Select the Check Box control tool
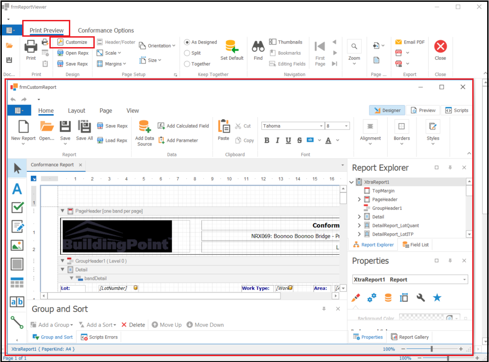 tap(17, 207)
